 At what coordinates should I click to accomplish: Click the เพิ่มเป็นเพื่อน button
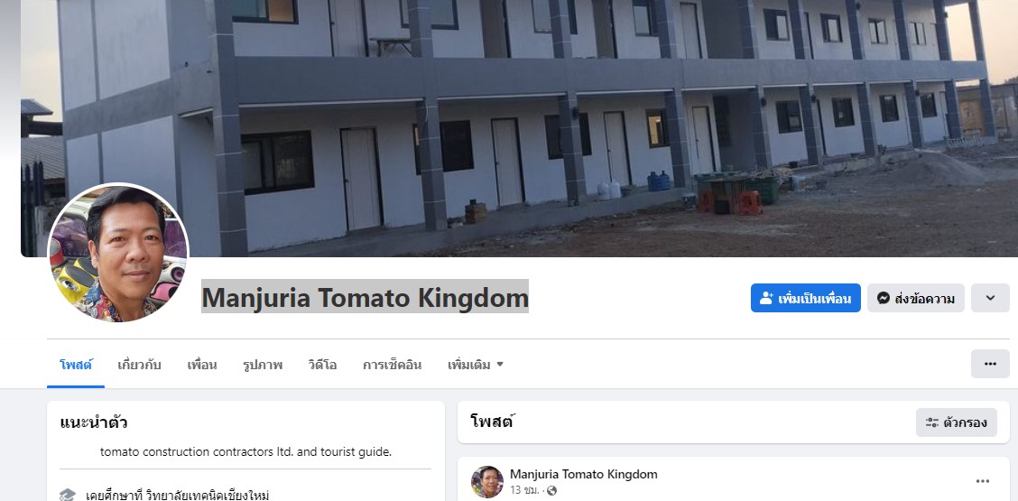pyautogui.click(x=806, y=298)
